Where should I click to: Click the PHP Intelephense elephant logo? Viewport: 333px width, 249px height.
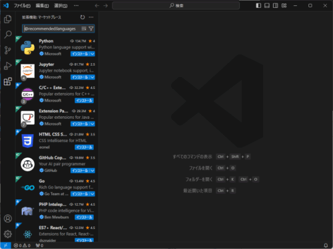(27, 211)
